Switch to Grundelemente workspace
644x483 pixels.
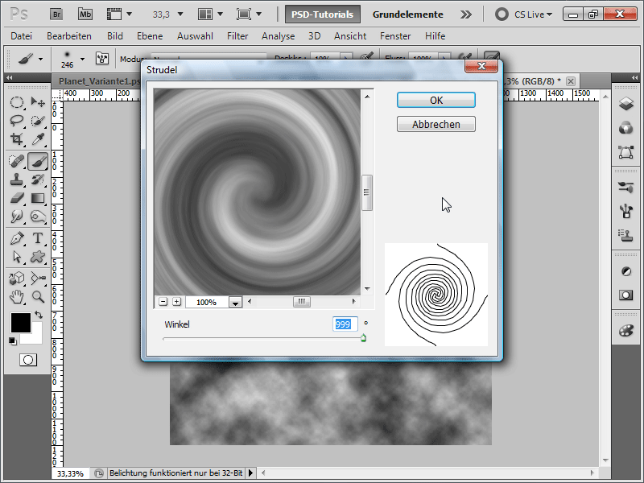click(x=408, y=14)
